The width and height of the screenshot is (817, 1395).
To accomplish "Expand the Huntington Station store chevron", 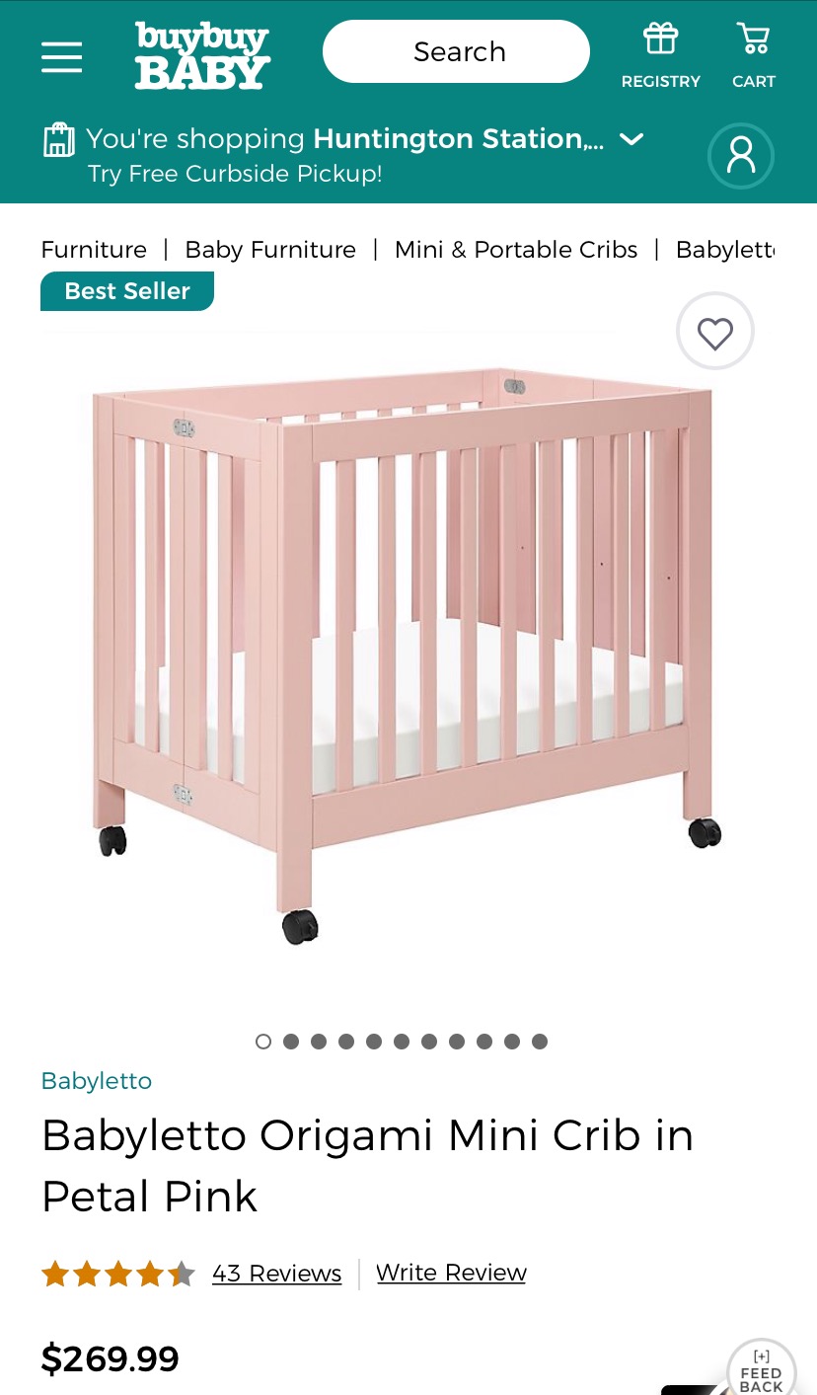I will pos(631,139).
